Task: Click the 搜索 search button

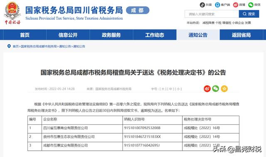Action: pyautogui.click(x=249, y=14)
